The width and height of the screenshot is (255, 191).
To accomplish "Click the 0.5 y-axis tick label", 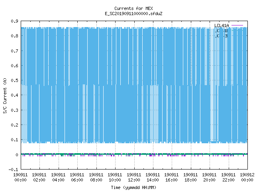I will coord(14,80).
